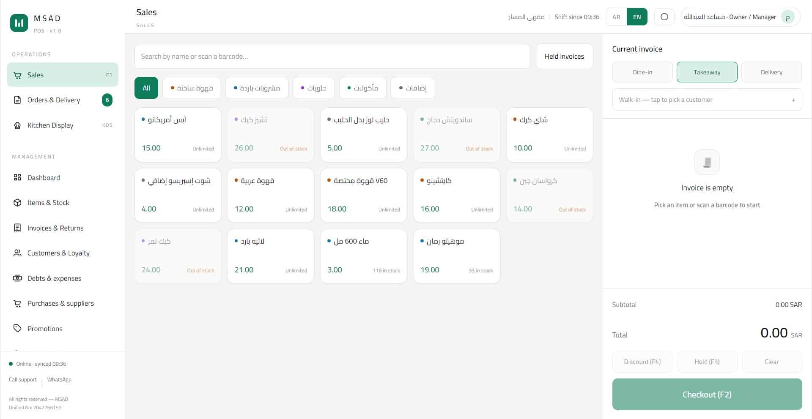Click the Invoices & Returns receipt icon
Image resolution: width=812 pixels, height=419 pixels.
point(17,228)
